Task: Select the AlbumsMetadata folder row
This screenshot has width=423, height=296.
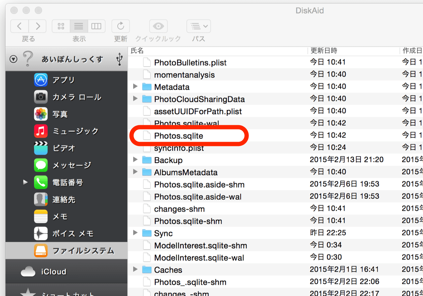Action: coord(276,172)
